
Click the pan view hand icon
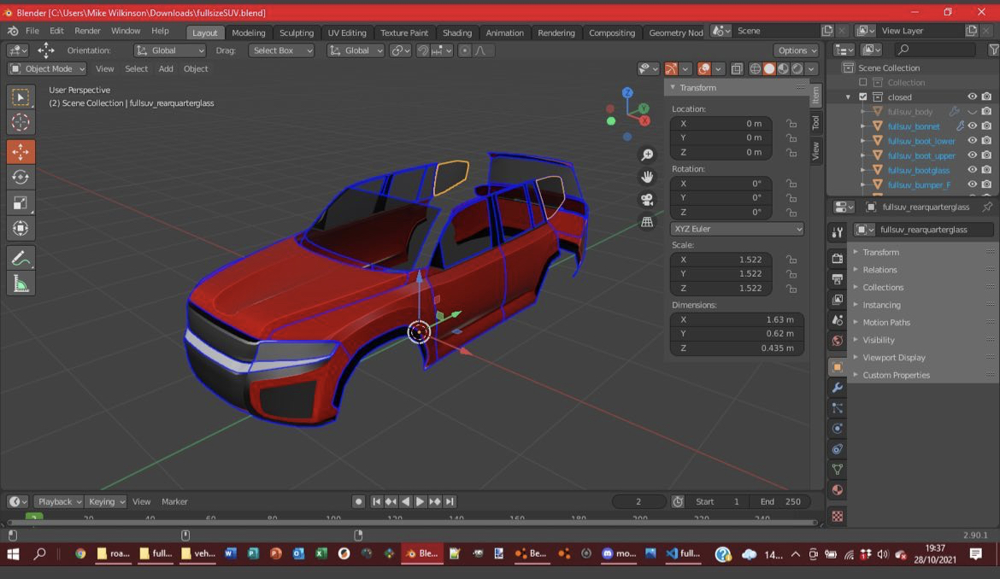coord(647,177)
